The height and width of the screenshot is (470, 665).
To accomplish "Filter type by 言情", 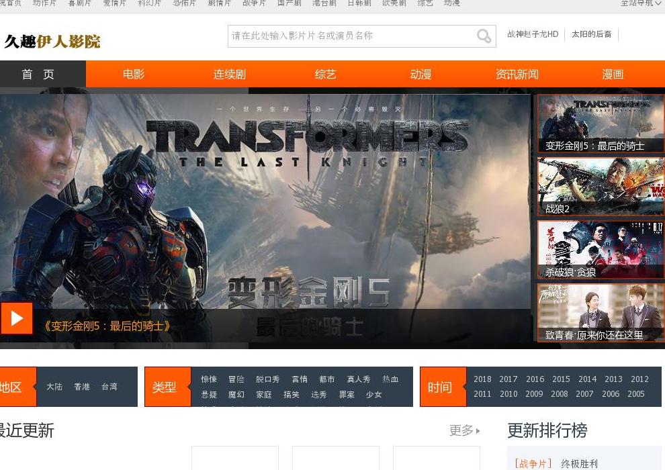I will click(x=300, y=379).
